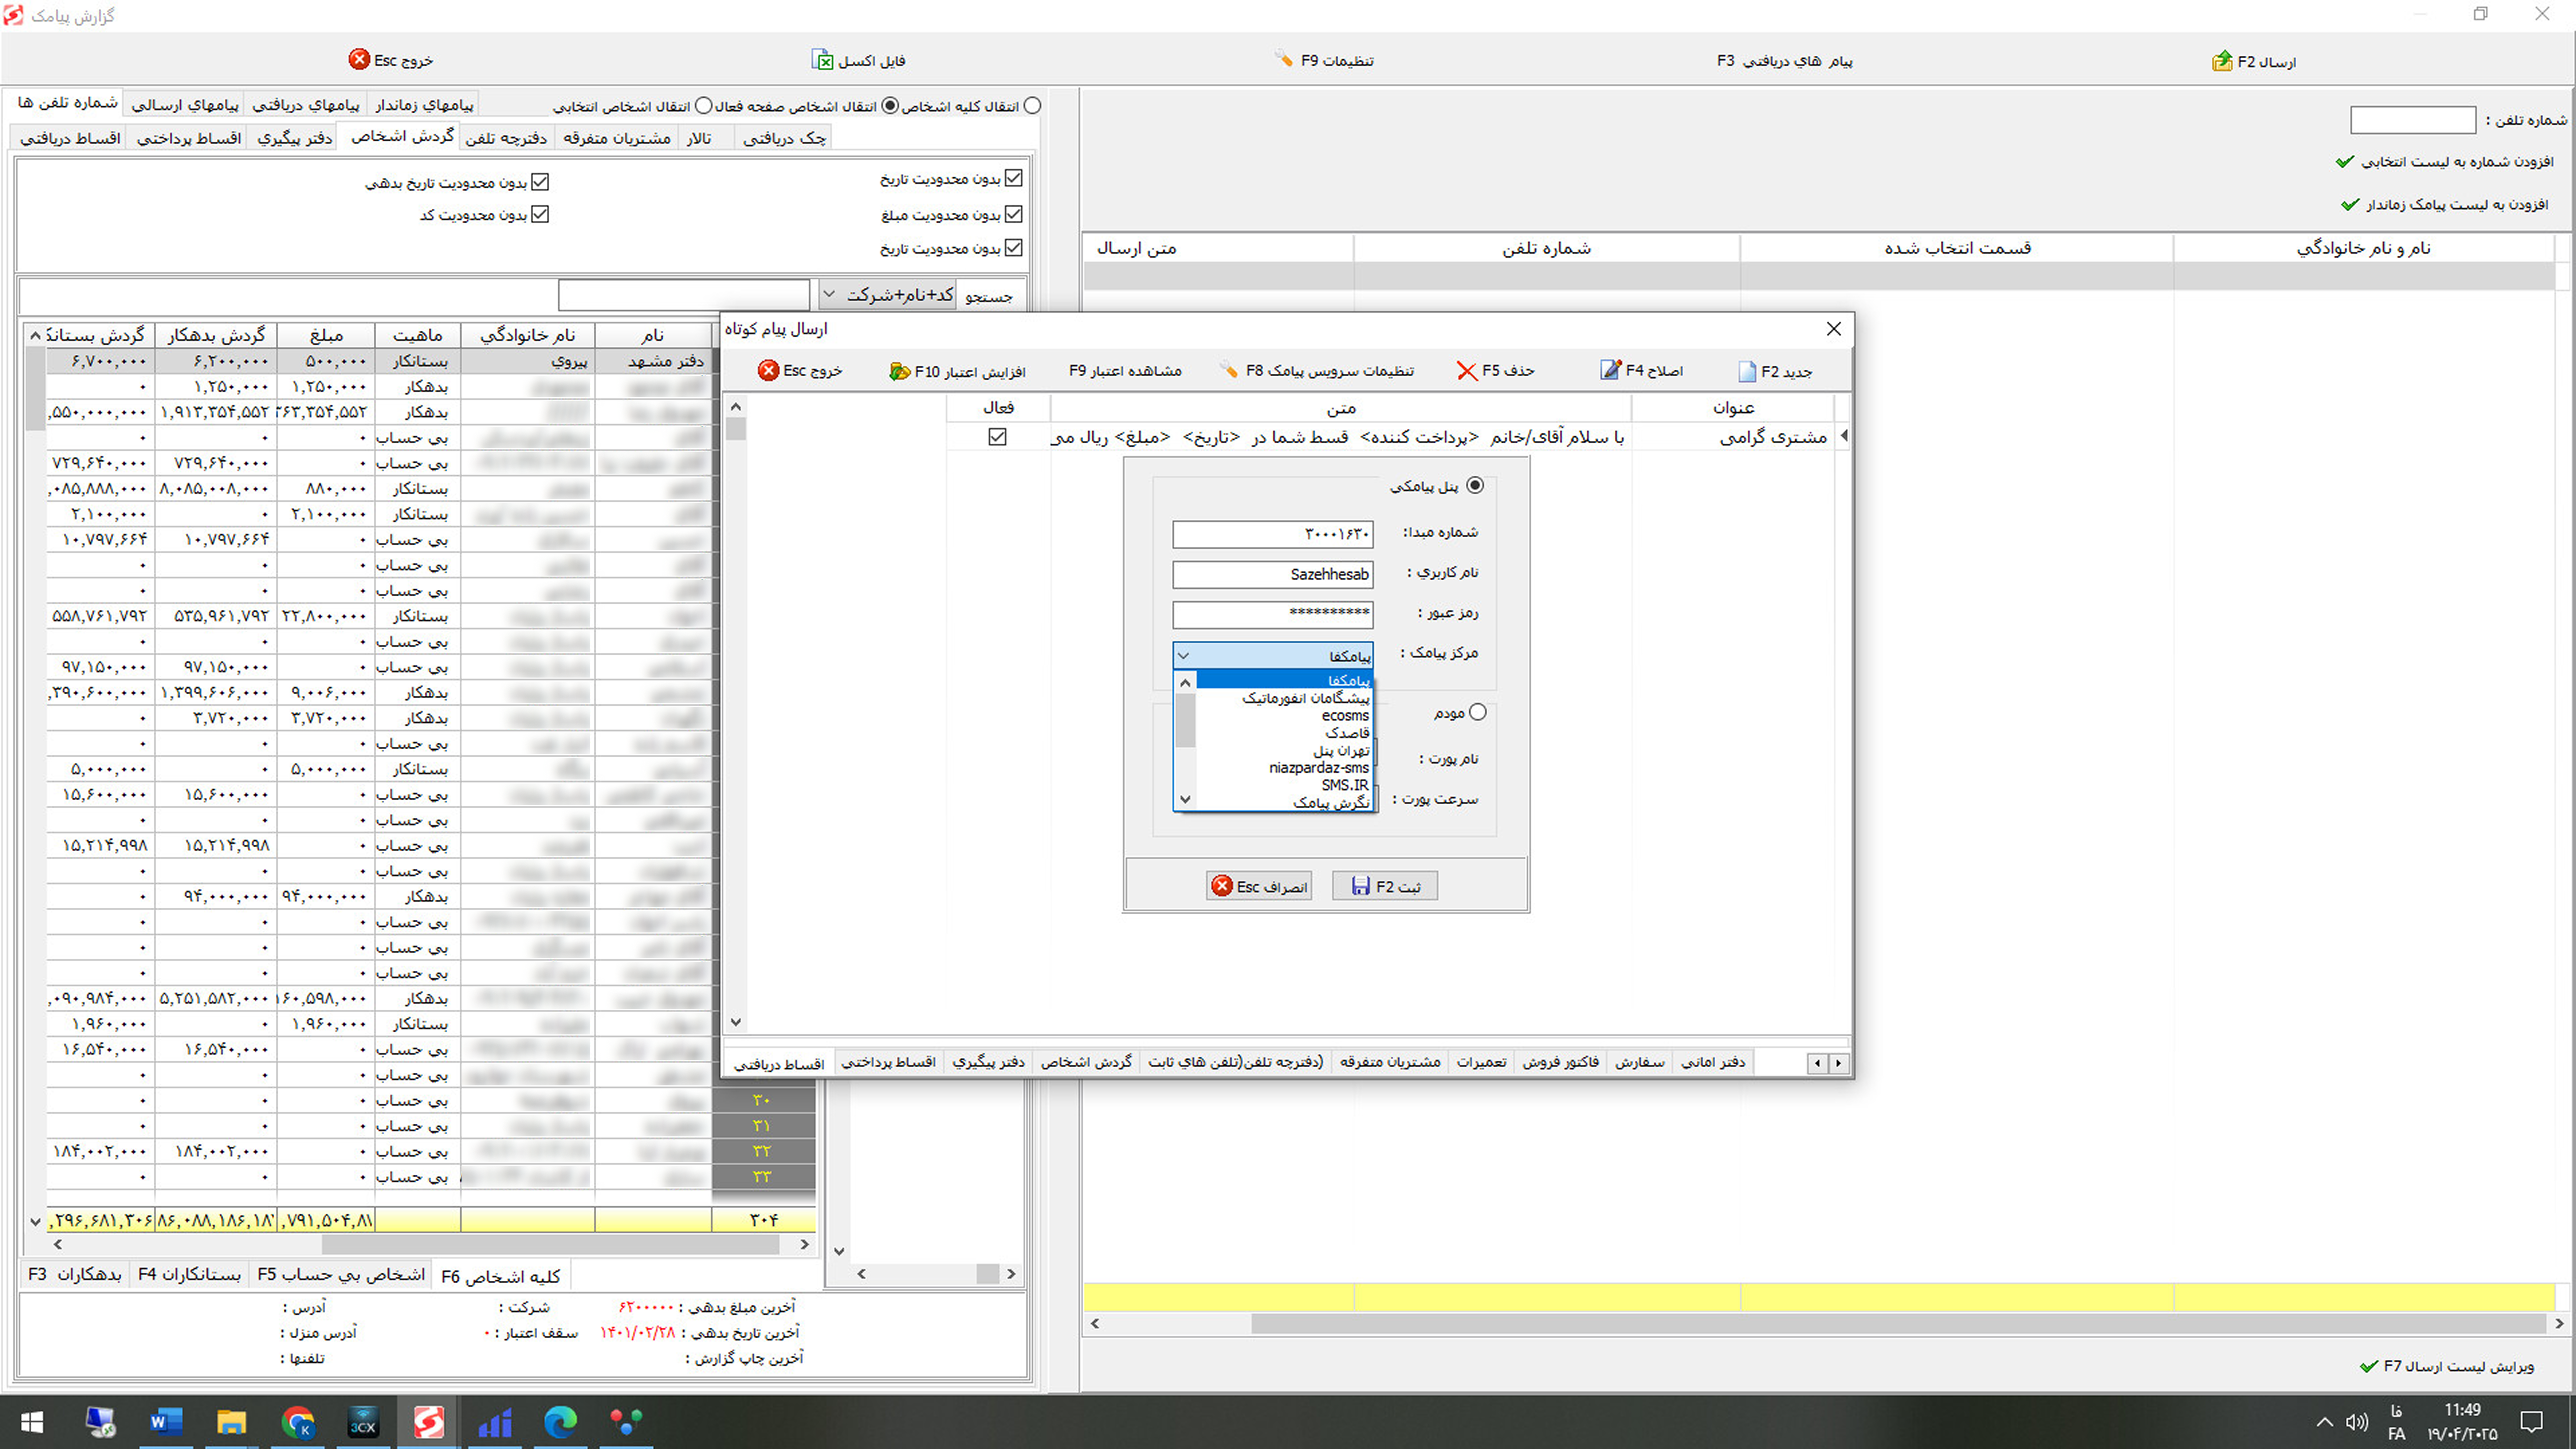The width and height of the screenshot is (2576, 1449).
Task: Select 'انتقال اشخاص انتخابی' radio option
Action: point(704,106)
